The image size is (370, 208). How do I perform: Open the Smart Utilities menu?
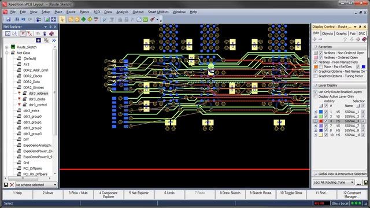tap(158, 12)
